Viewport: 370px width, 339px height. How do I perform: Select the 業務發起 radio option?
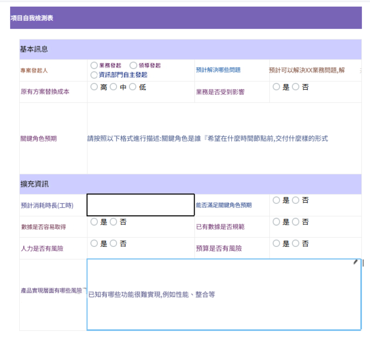click(x=94, y=66)
